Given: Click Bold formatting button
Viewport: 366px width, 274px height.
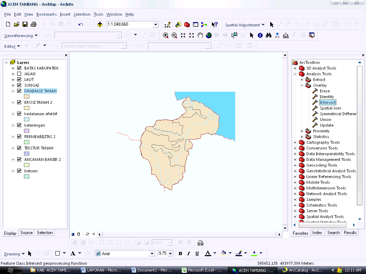Looking at the screenshot, I should (x=180, y=254).
